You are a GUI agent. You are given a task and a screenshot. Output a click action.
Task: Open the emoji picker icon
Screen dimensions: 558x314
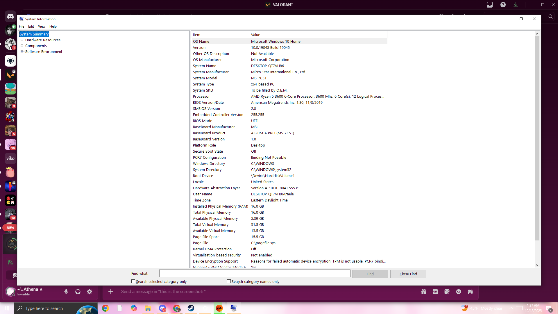tap(459, 292)
